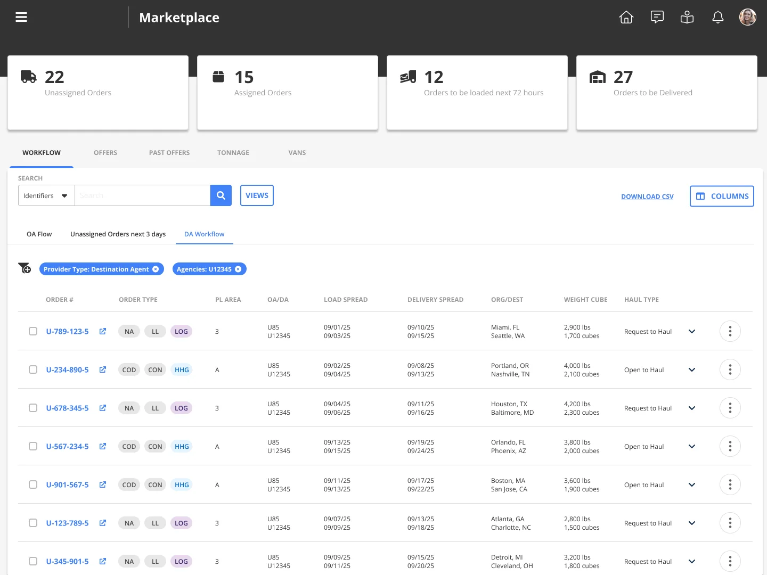Expand haul type chevron for U-234-890-5
The image size is (767, 575).
click(692, 369)
